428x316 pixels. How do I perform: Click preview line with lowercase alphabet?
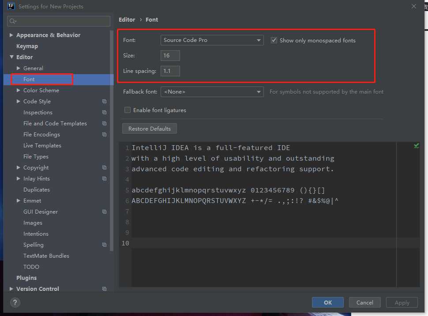coord(228,190)
